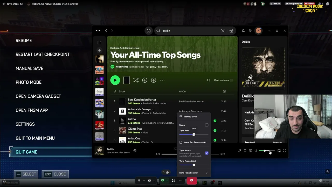Open the Spotify three-dot app menu
This screenshot has height=187, width=332.
98,31
